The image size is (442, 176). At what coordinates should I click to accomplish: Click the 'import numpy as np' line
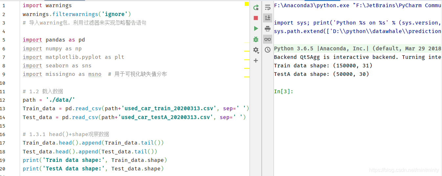(52, 48)
